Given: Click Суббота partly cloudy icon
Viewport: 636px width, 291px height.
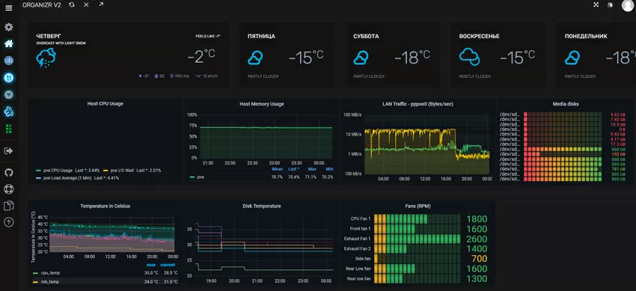Looking at the screenshot, I should 361,58.
